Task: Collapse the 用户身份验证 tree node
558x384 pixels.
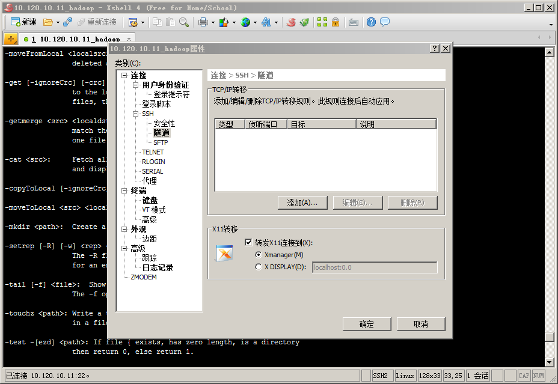Action: (x=135, y=85)
